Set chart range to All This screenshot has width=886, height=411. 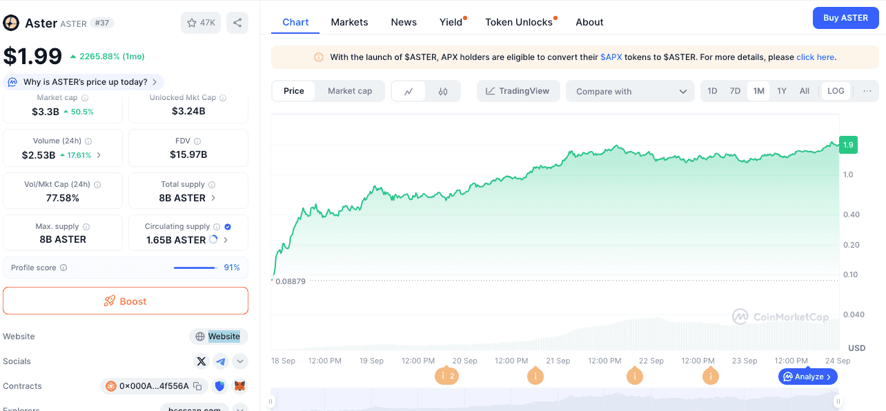click(805, 91)
